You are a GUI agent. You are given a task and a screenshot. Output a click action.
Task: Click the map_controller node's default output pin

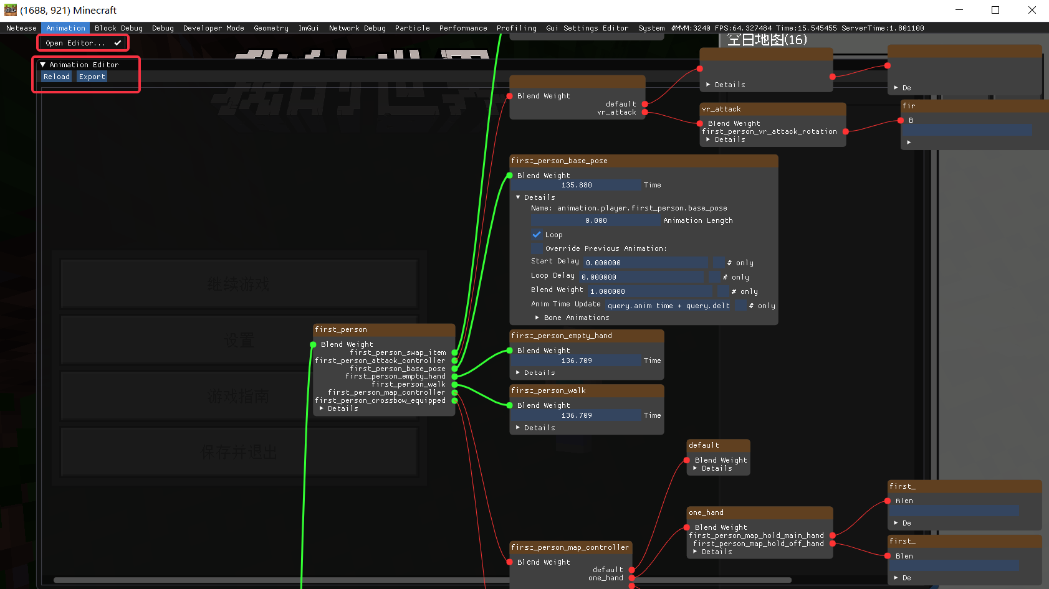coord(631,570)
